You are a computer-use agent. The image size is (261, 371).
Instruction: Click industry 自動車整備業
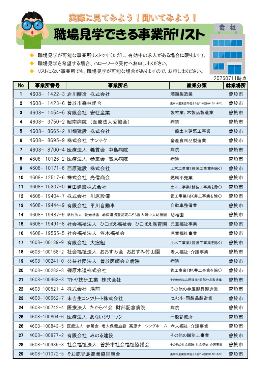pos(184,205)
